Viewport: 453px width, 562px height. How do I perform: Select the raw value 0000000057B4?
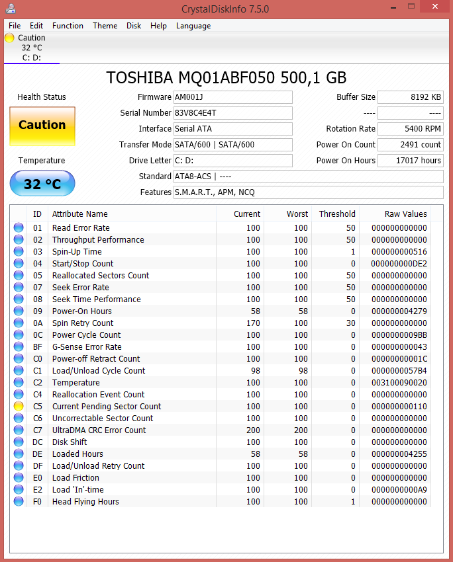399,371
